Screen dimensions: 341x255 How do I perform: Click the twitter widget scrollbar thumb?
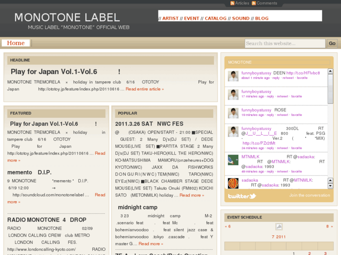click(x=330, y=89)
